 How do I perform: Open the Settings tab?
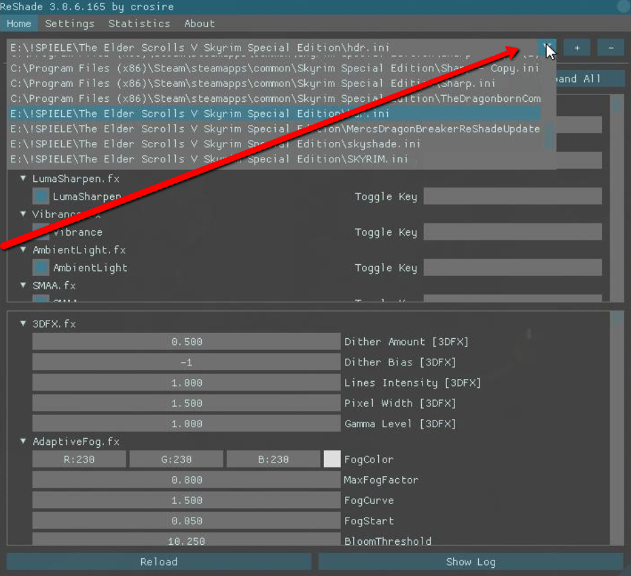click(70, 23)
